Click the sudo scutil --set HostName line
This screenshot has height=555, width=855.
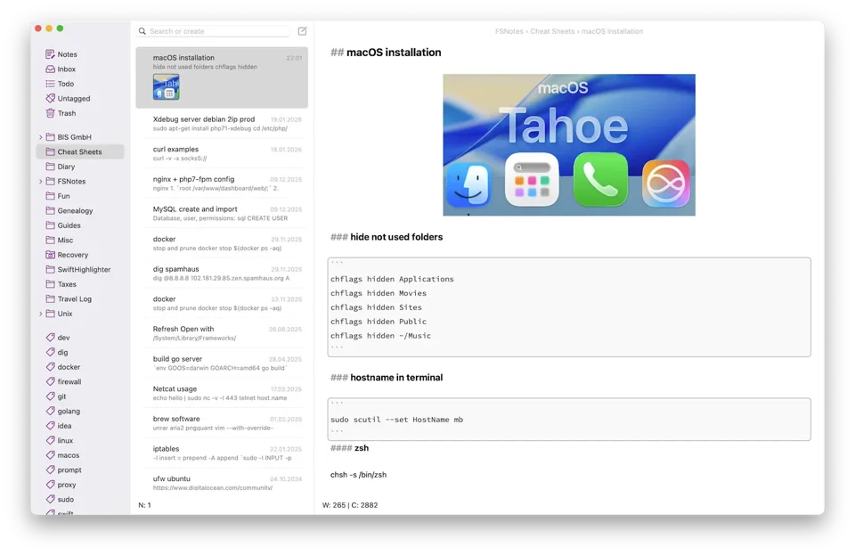click(396, 420)
